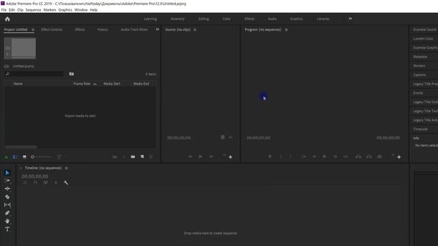Click the Clear trash icon in Project

151,157
